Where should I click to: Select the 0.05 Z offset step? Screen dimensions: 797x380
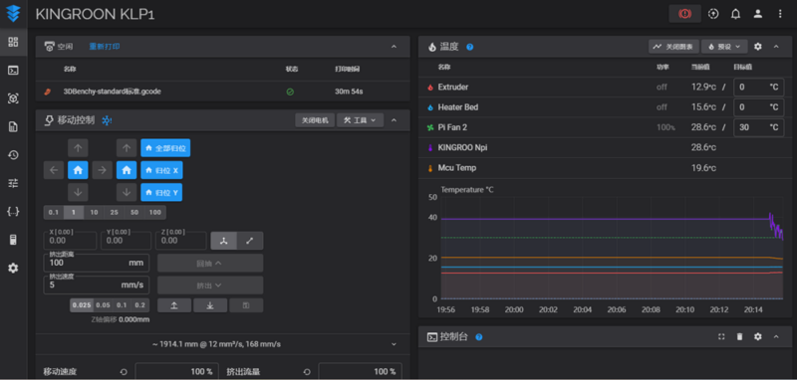tap(104, 305)
